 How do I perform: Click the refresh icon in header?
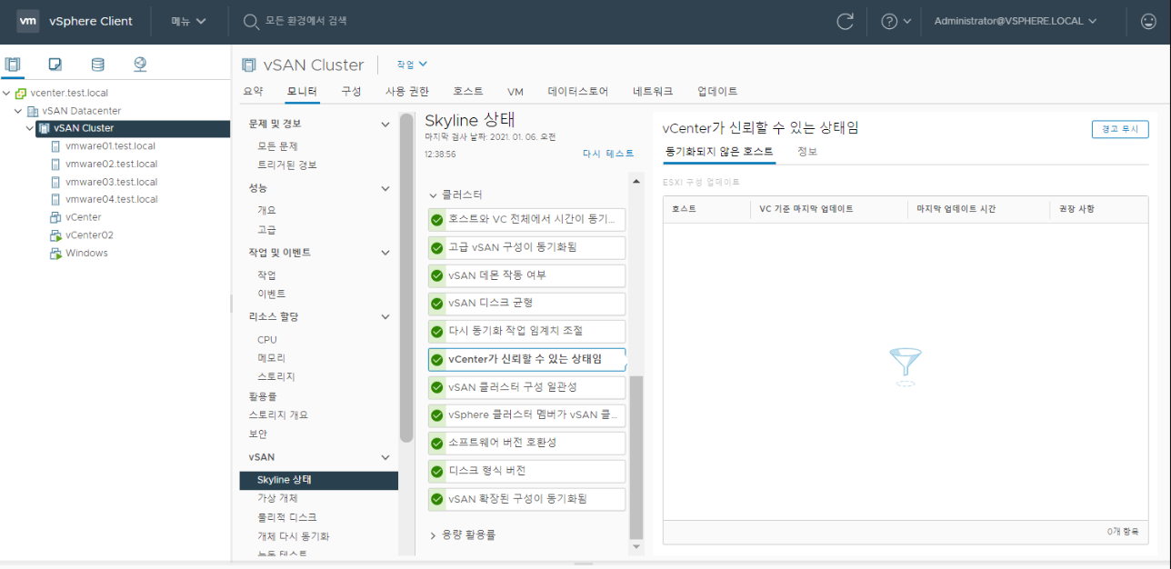(846, 21)
